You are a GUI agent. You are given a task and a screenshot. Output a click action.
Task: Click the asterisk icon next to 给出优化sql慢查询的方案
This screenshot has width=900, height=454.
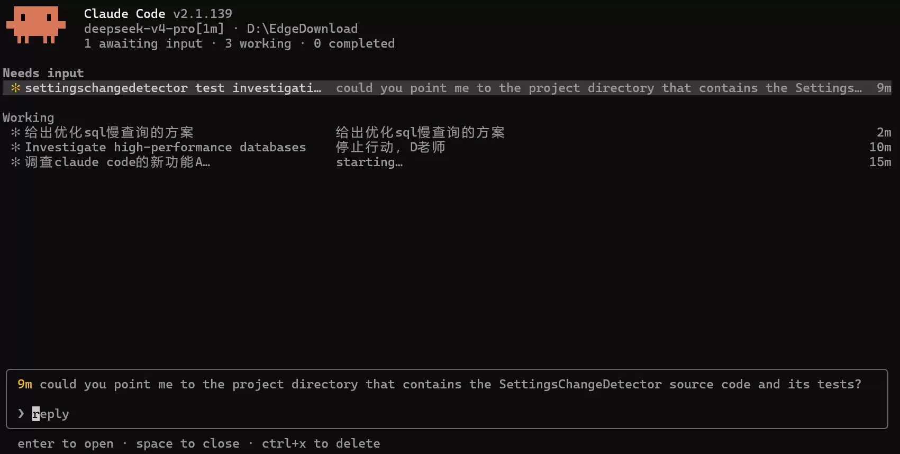click(x=16, y=132)
